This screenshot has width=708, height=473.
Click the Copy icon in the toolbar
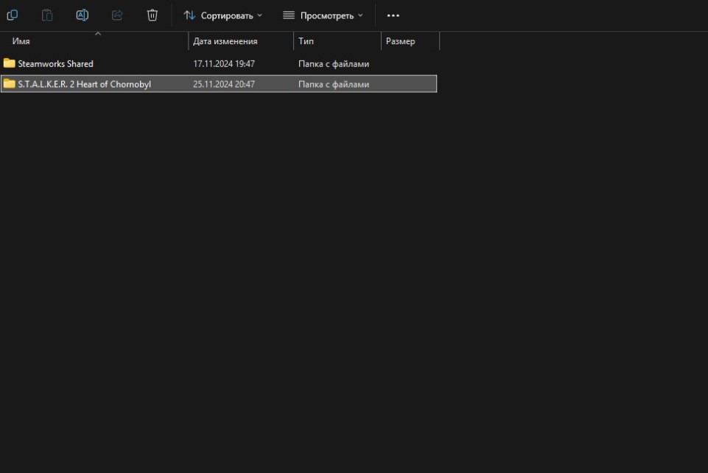click(x=13, y=15)
